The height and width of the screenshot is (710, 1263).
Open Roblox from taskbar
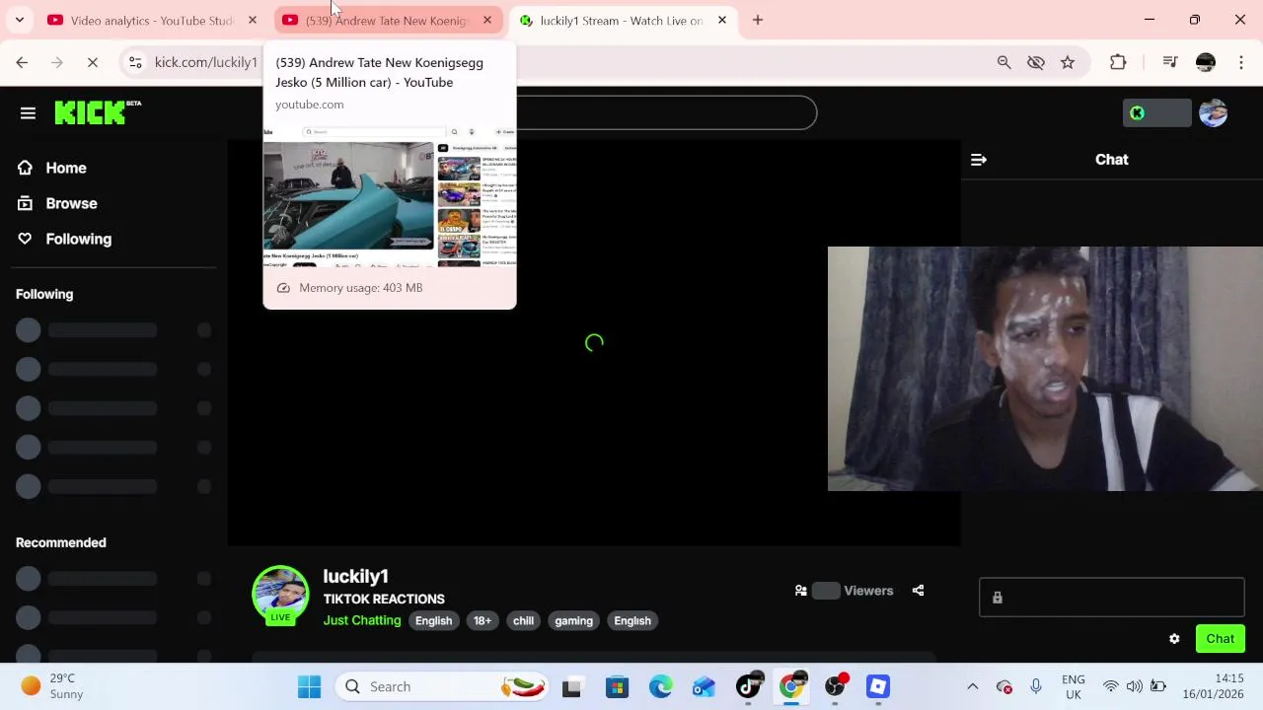[878, 686]
